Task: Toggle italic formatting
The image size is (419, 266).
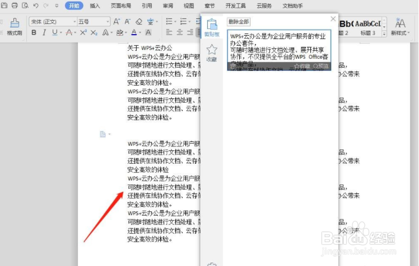Action: [x=44, y=32]
